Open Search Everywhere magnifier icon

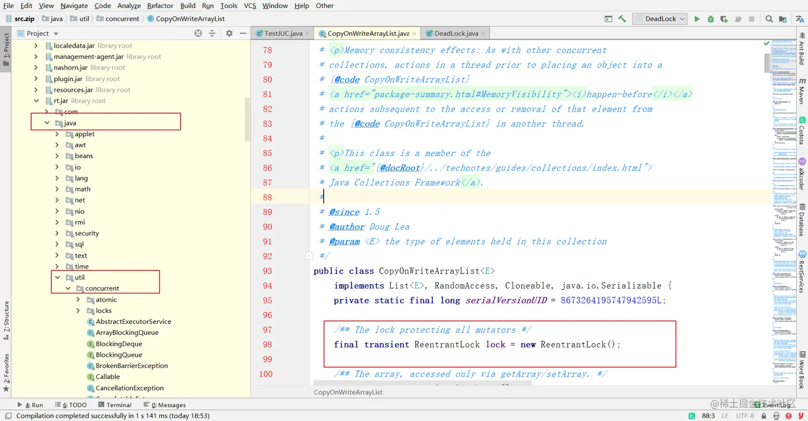click(x=769, y=19)
